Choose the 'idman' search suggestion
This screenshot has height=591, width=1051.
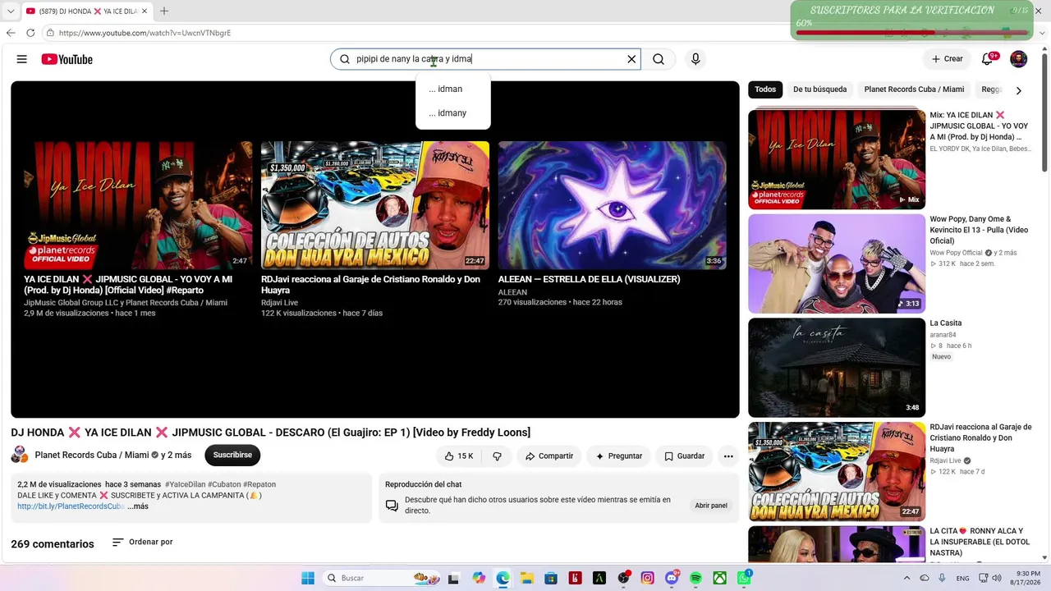[x=453, y=89]
